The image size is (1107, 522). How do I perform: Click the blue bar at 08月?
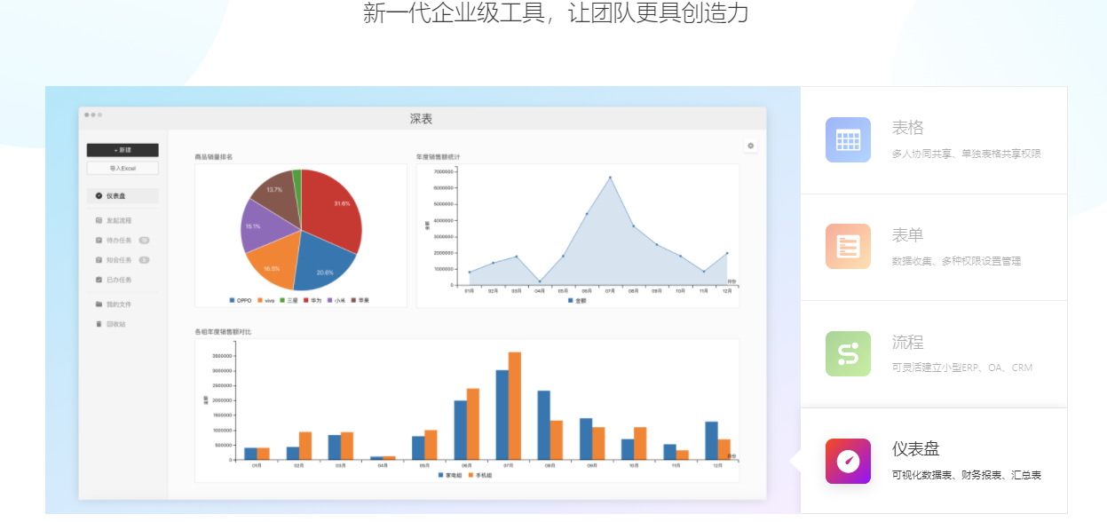pyautogui.click(x=543, y=425)
